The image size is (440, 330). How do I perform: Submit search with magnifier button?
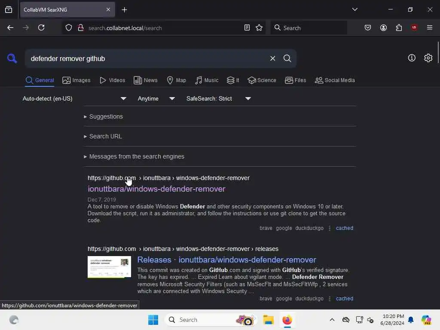click(287, 58)
